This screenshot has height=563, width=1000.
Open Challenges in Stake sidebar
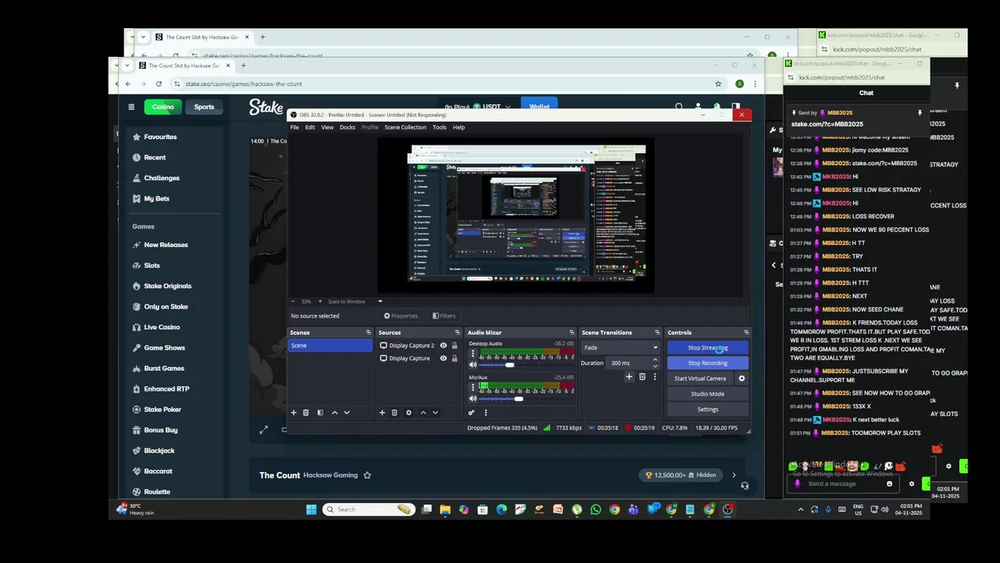point(162,178)
